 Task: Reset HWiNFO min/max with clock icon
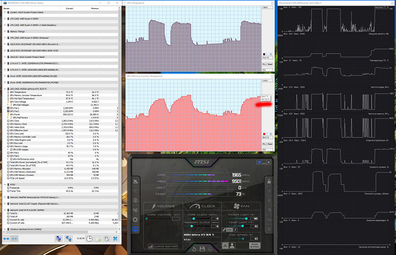pyautogui.click(x=89, y=238)
